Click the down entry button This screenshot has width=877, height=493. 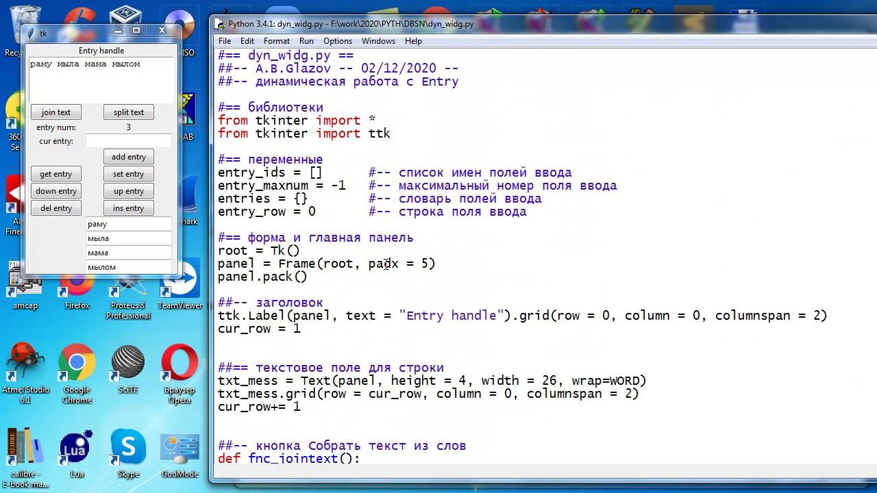(x=56, y=191)
